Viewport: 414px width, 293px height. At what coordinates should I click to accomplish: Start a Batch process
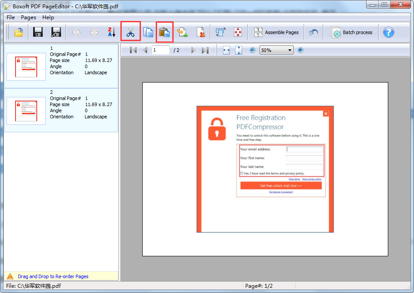[x=352, y=32]
